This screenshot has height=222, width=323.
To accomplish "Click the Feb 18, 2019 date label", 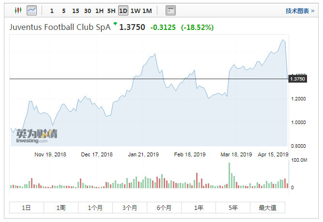I will (190, 154).
